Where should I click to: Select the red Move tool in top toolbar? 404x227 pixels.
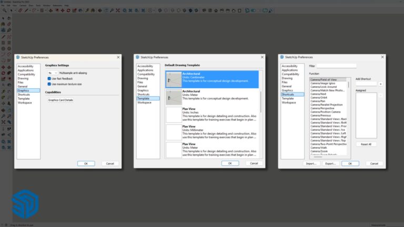point(63,11)
